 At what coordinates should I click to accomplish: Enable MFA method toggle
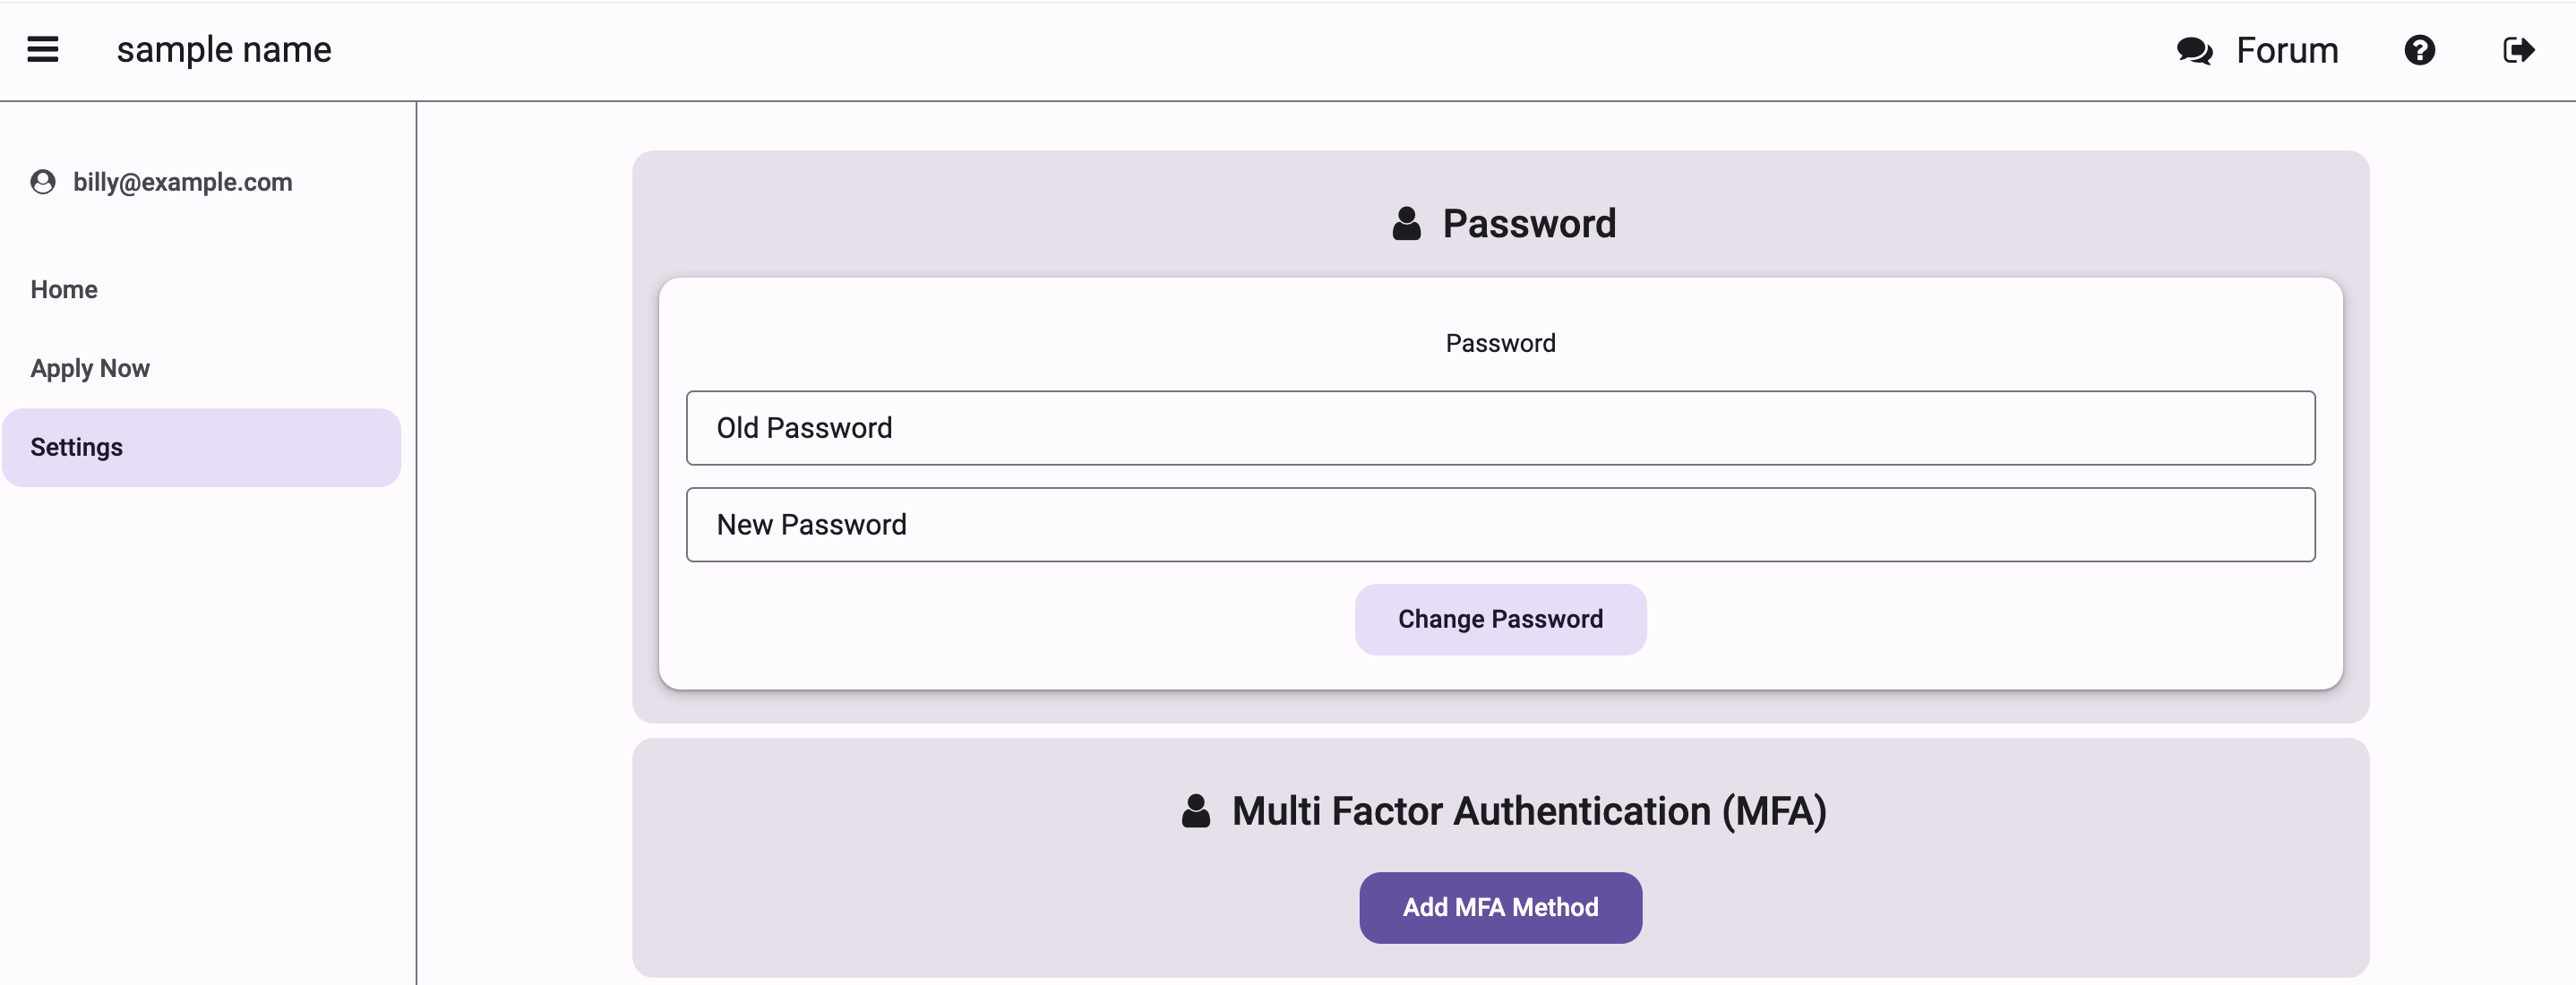[1501, 906]
